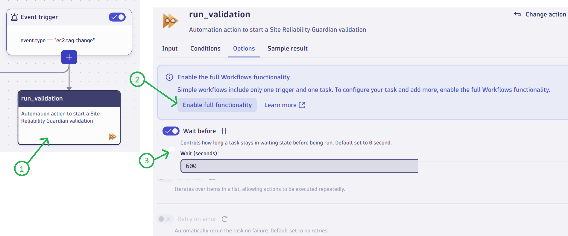Image resolution: width=568 pixels, height=236 pixels.
Task: Click the large Site Reliability Guardian logo
Action: (x=170, y=21)
